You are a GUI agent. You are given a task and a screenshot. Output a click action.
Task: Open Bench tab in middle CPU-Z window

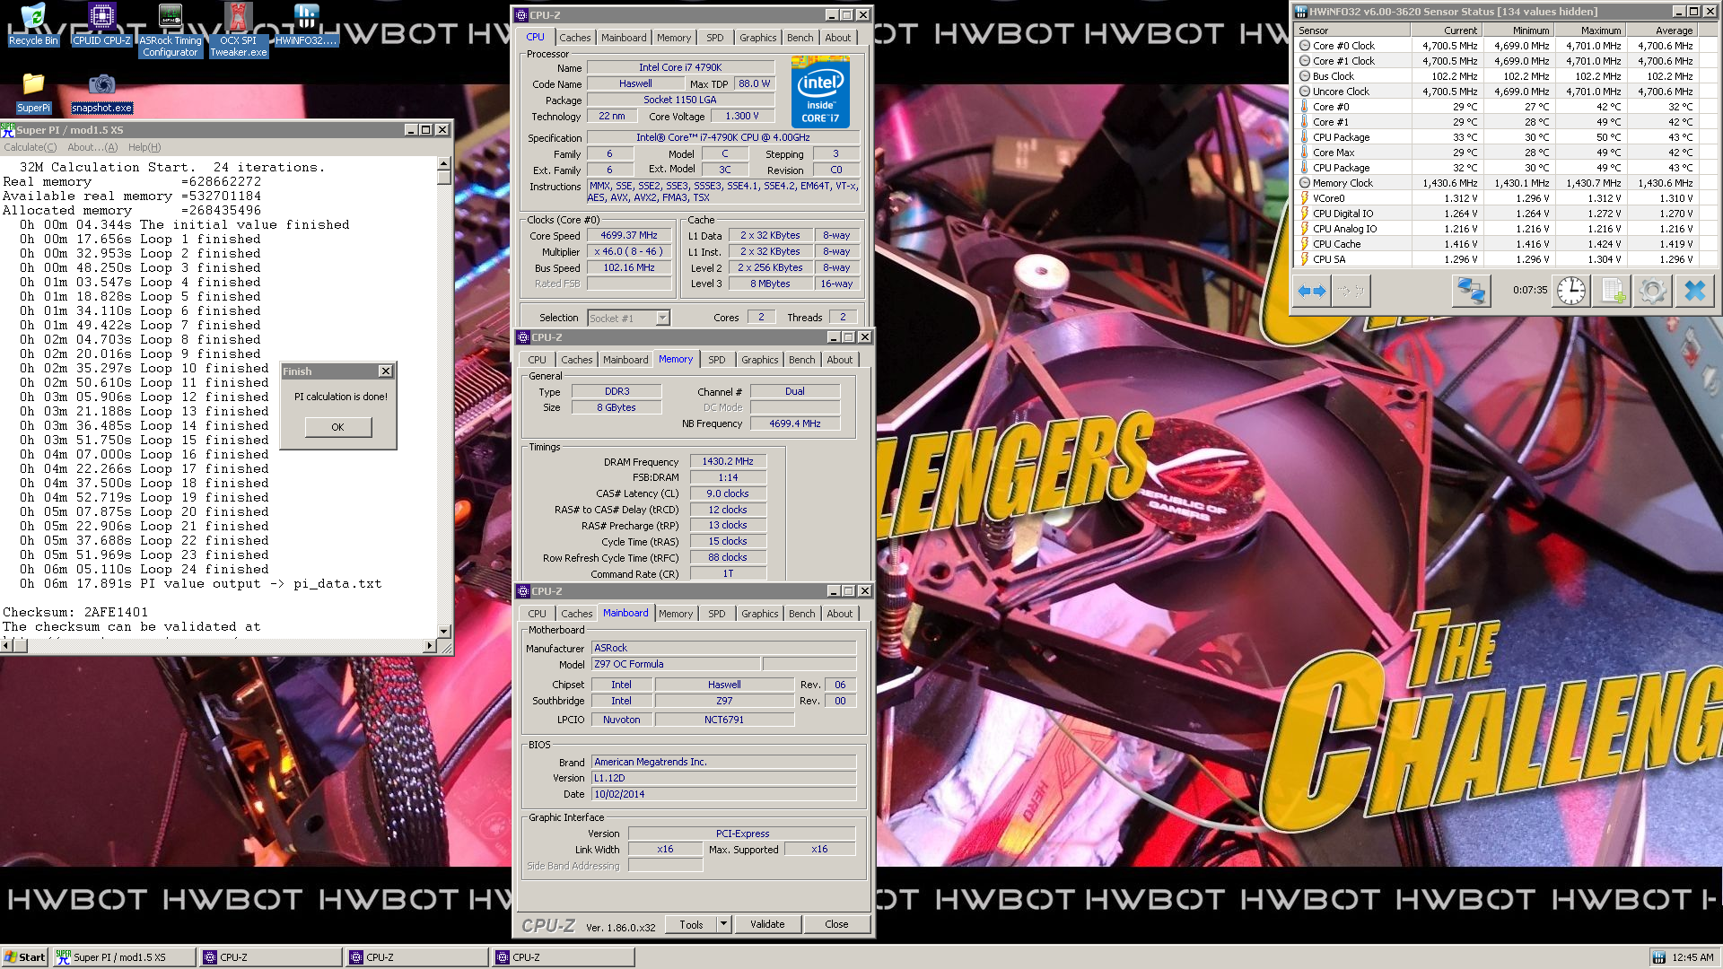click(802, 360)
